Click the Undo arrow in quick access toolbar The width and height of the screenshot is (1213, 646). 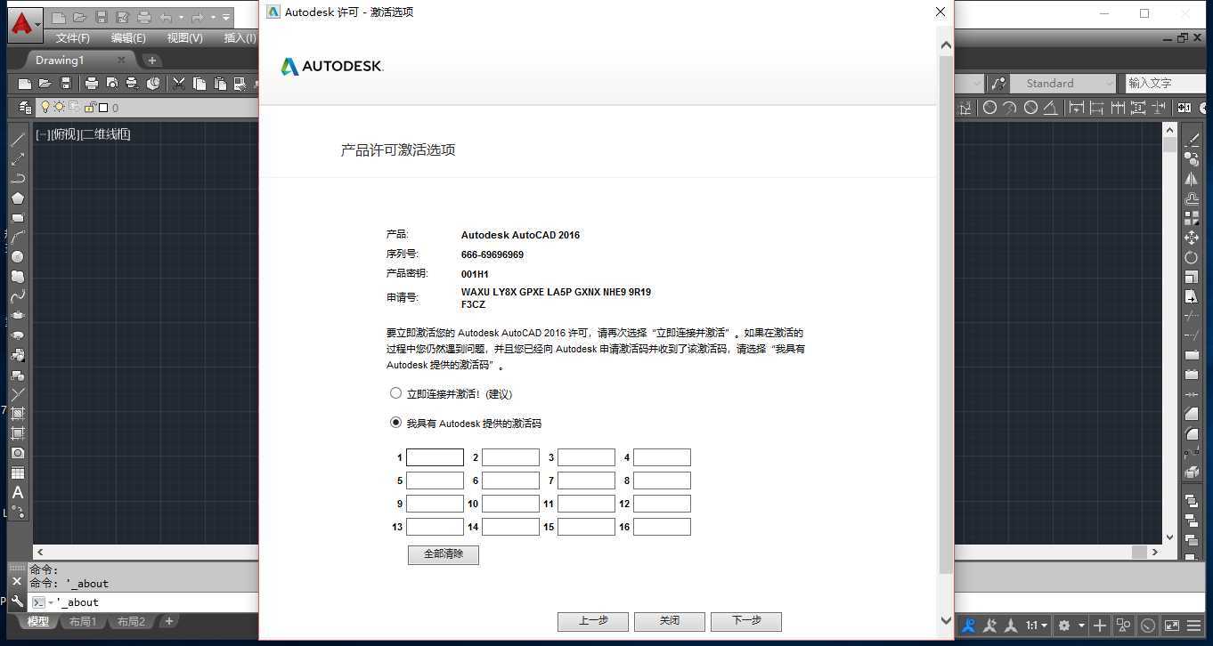[167, 17]
